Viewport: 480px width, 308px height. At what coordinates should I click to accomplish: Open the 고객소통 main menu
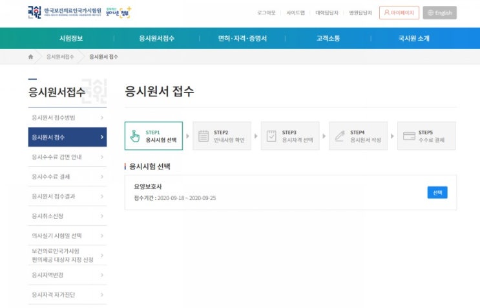[328, 38]
